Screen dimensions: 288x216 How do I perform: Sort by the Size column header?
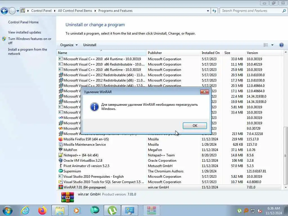coord(233,53)
